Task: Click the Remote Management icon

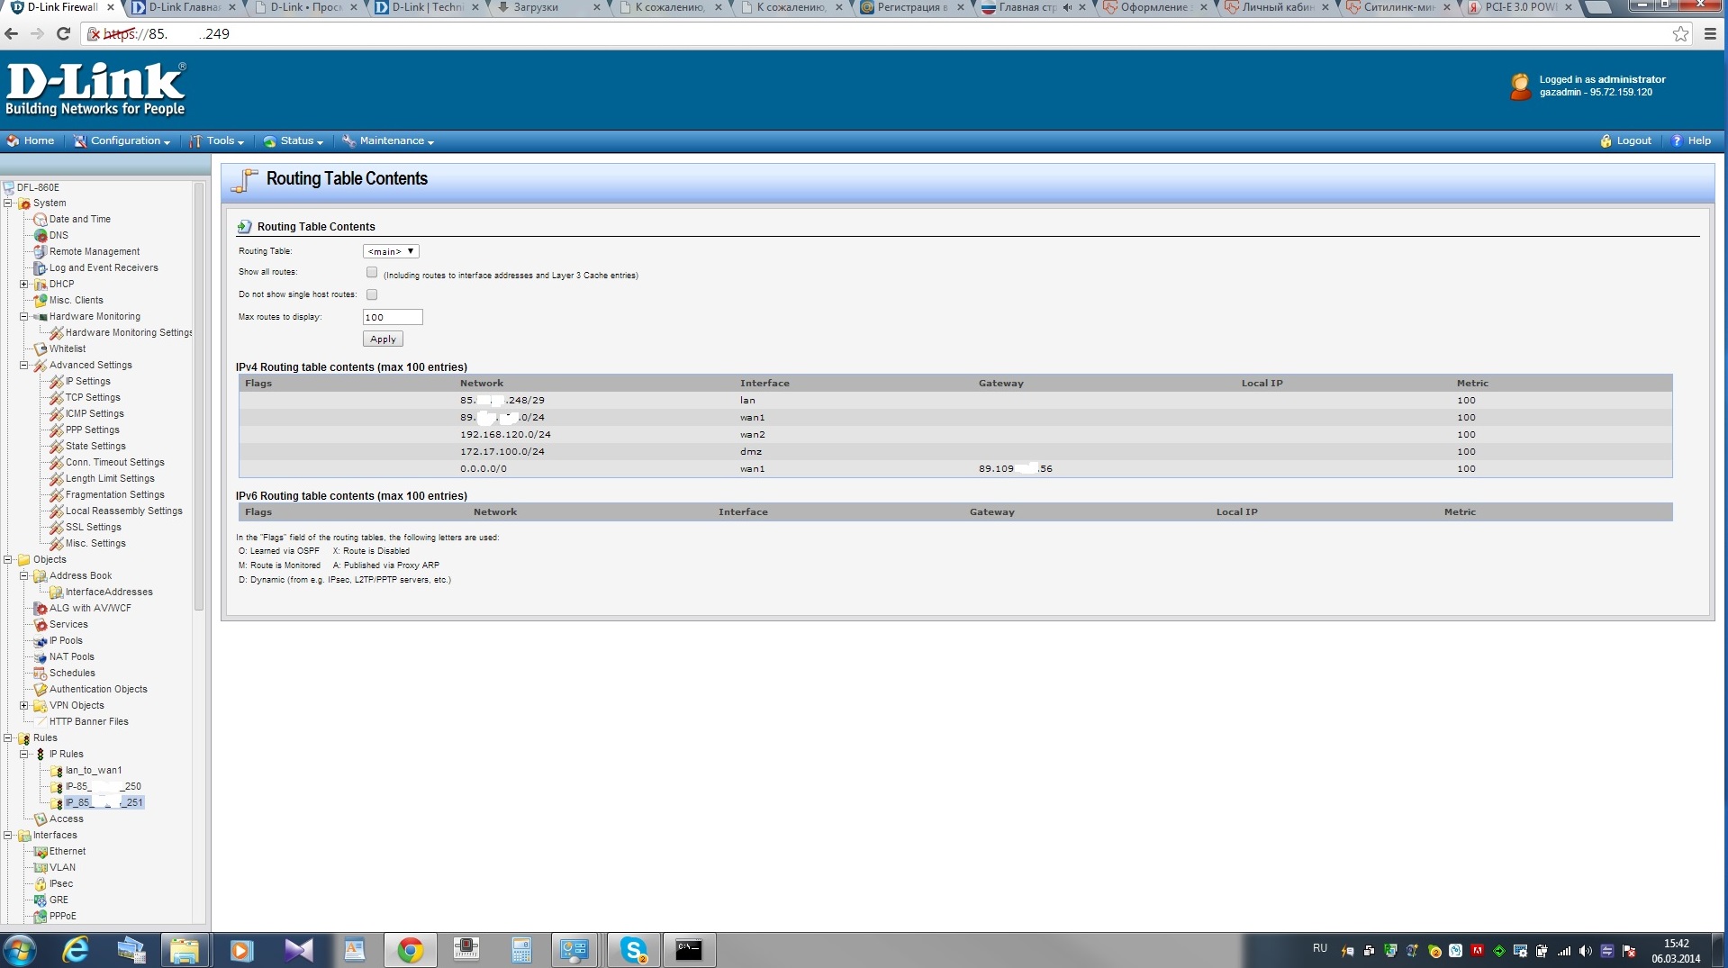Action: (40, 252)
